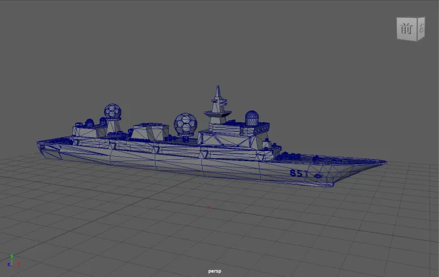The width and height of the screenshot is (439, 277).
Task: Select the central soccer-ball radar dome
Action: coord(186,125)
